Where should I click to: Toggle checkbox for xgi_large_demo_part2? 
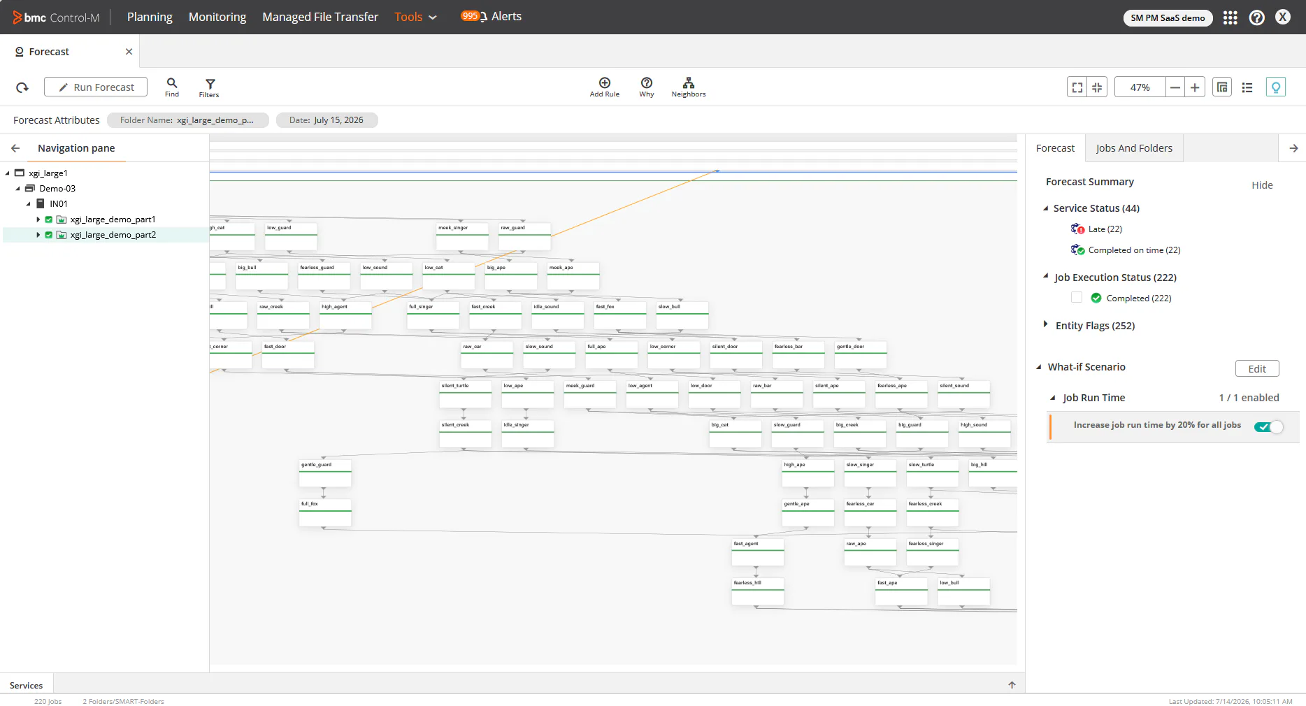click(x=49, y=235)
